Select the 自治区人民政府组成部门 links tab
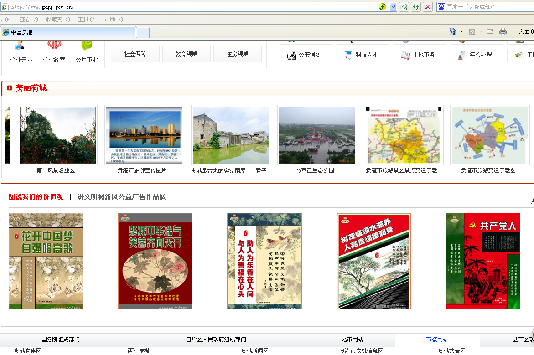534x355 pixels. [216, 340]
